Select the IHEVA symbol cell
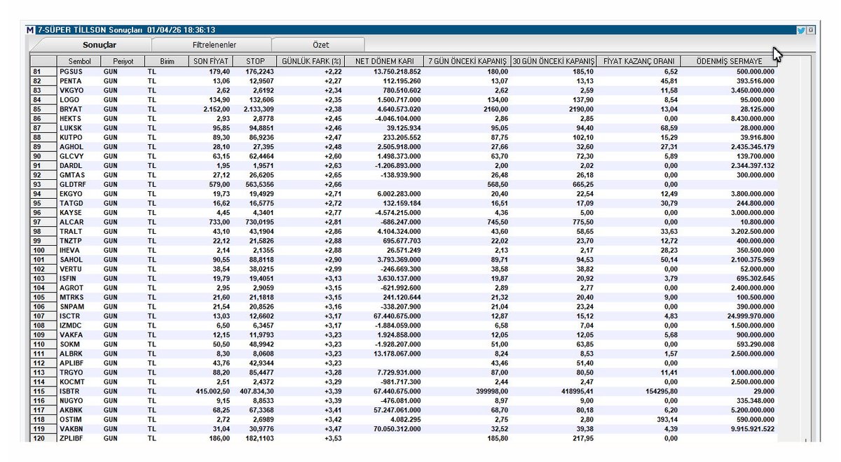Viewport: 841px width, 462px height. click(79, 251)
